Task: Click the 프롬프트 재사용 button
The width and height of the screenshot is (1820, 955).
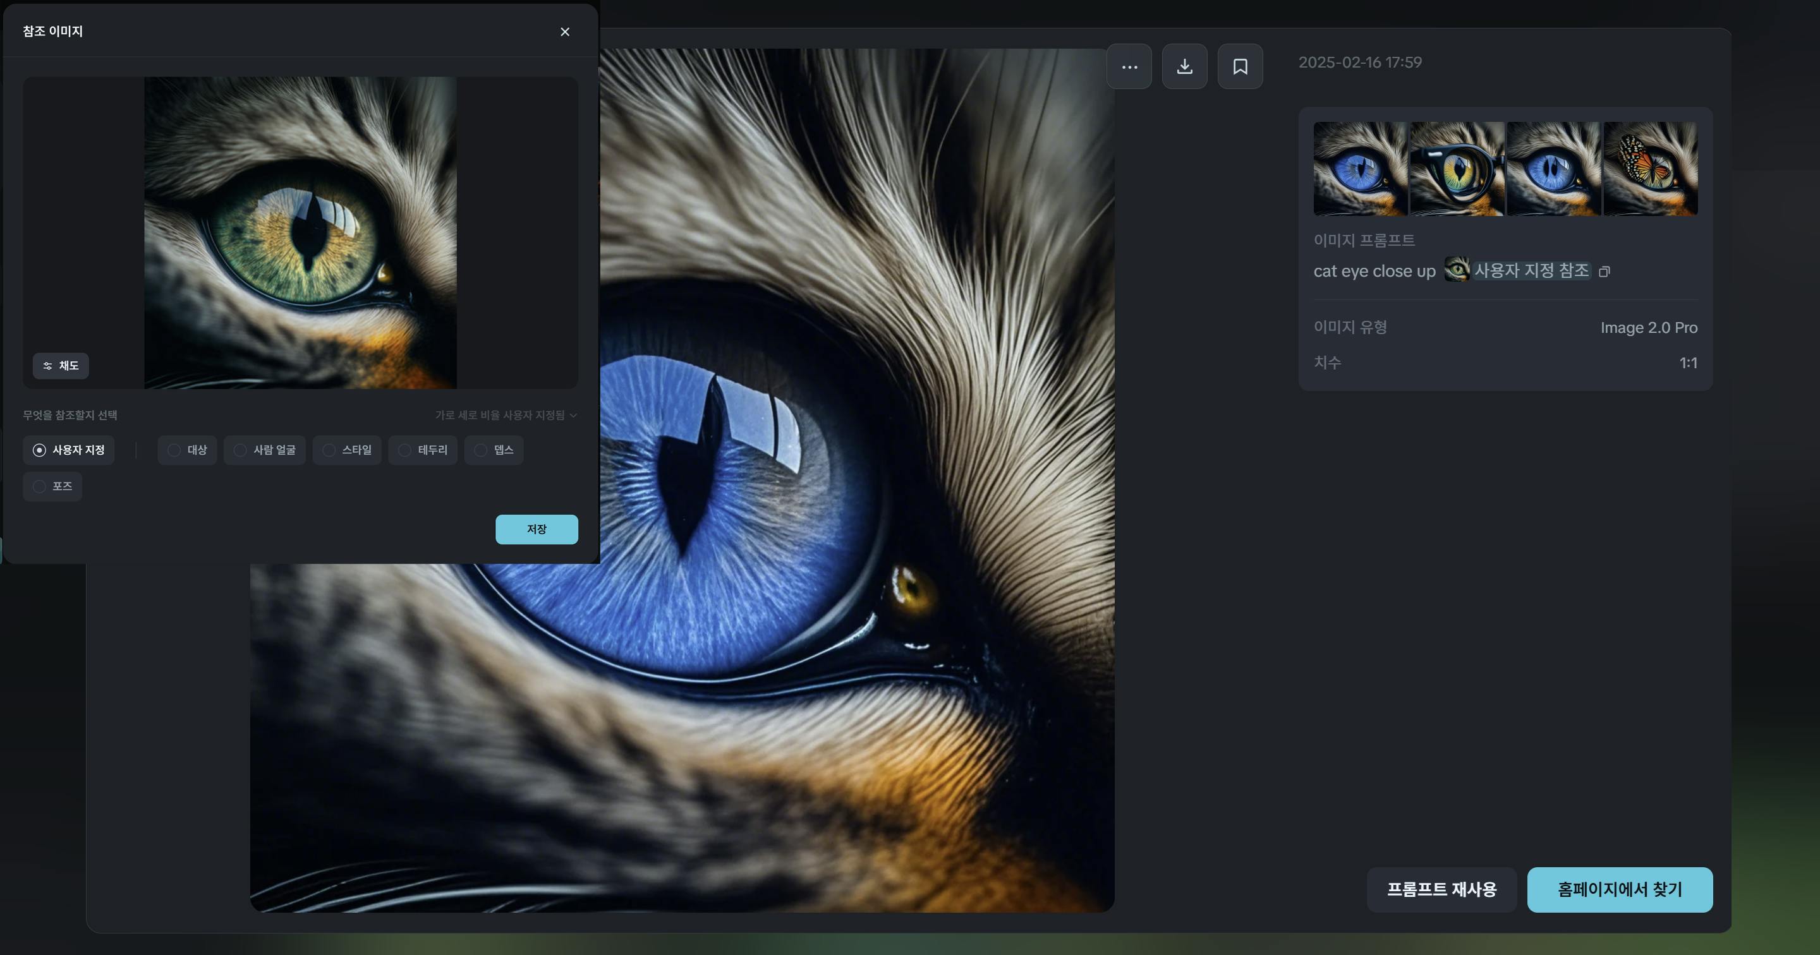Action: (x=1441, y=889)
